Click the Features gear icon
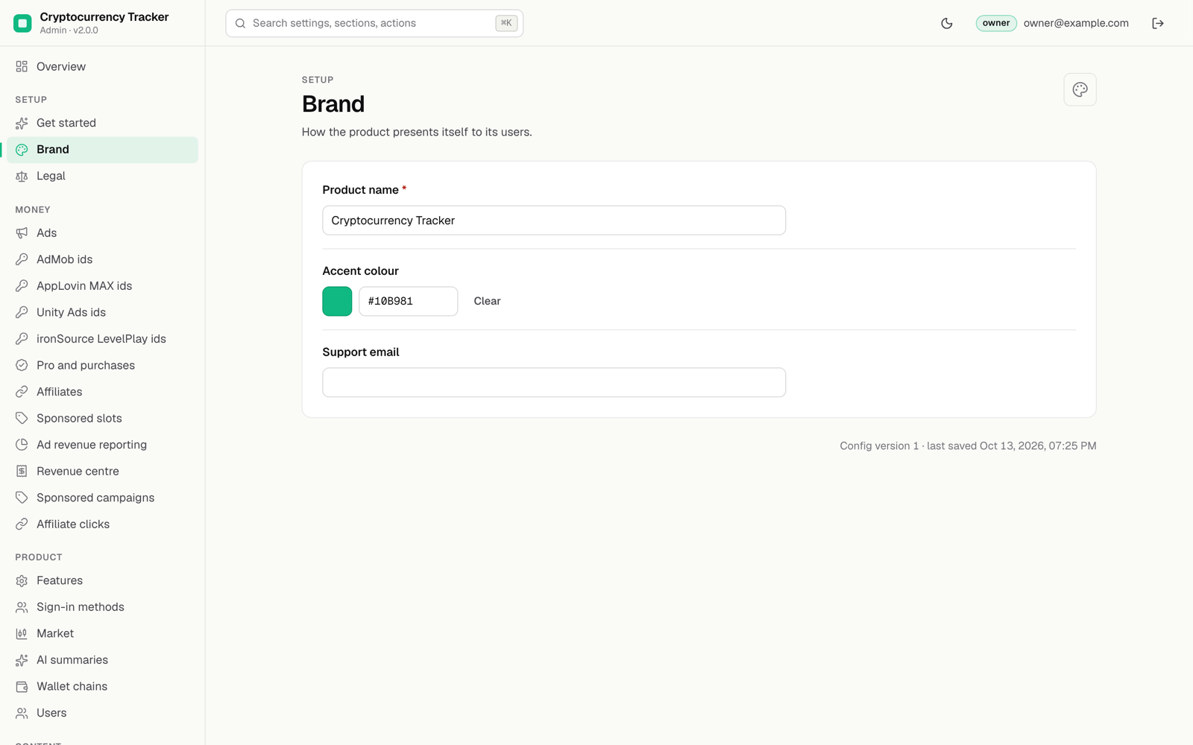1193x745 pixels. [22, 580]
